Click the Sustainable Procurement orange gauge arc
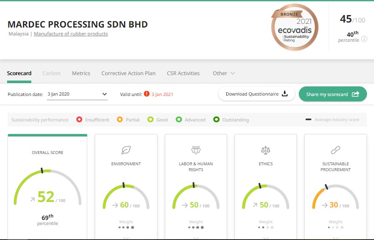The image size is (374, 240). [318, 198]
